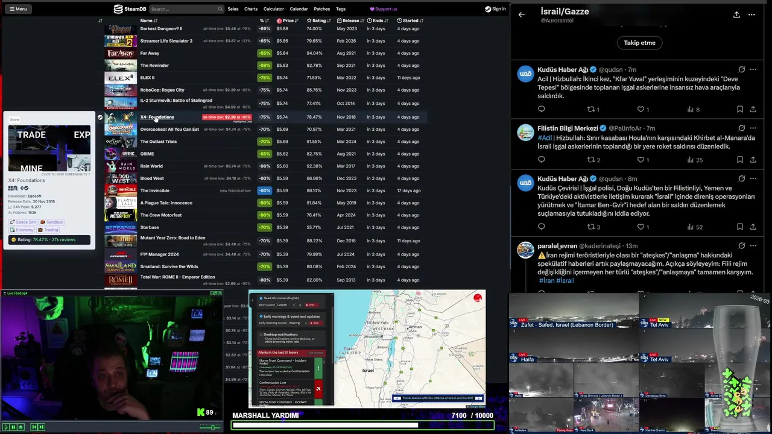The height and width of the screenshot is (434, 772).
Task: Sort the table by Release column
Action: click(349, 20)
